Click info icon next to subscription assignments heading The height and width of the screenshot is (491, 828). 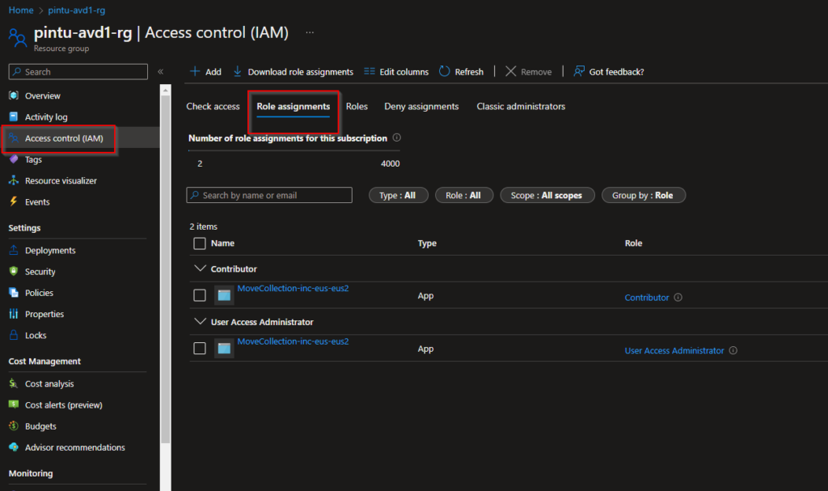click(x=396, y=138)
